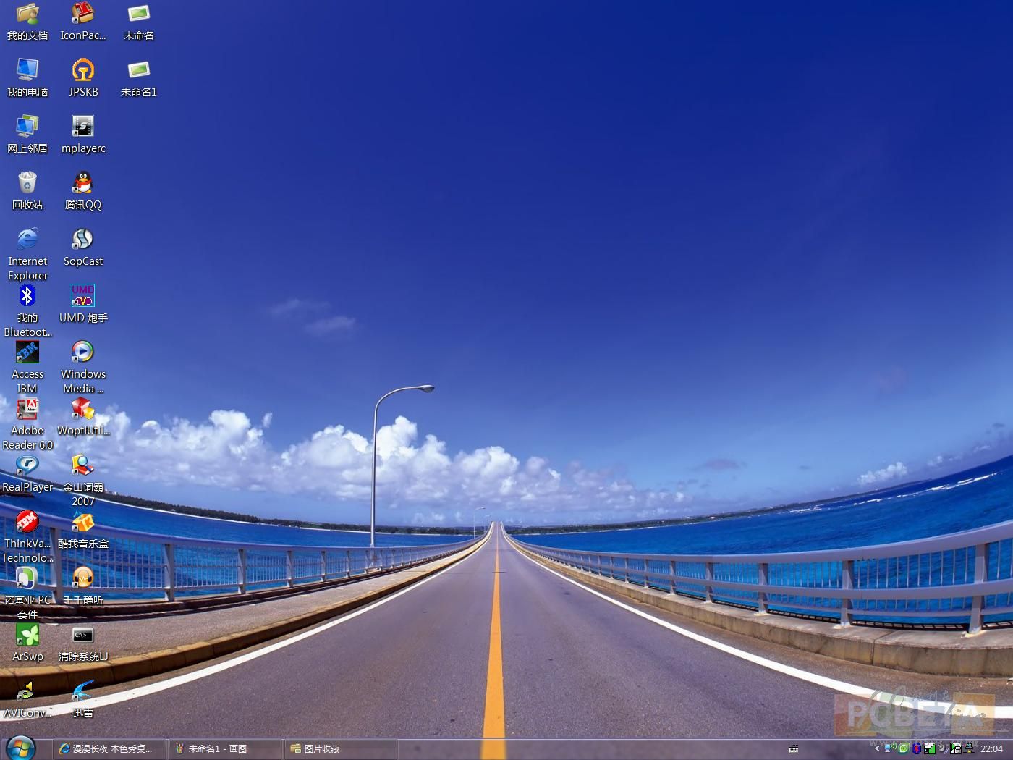Click the taskbar clock showing 22:04

tap(991, 749)
